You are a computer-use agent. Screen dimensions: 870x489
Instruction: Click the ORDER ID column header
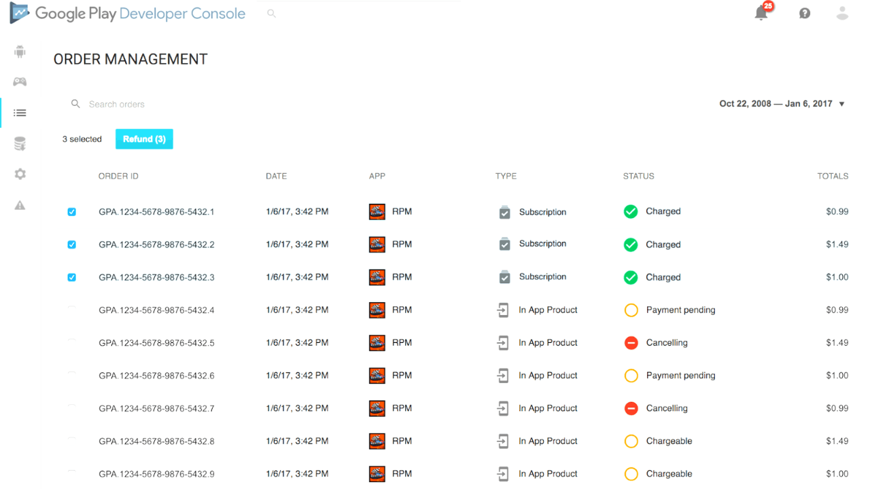tap(118, 176)
